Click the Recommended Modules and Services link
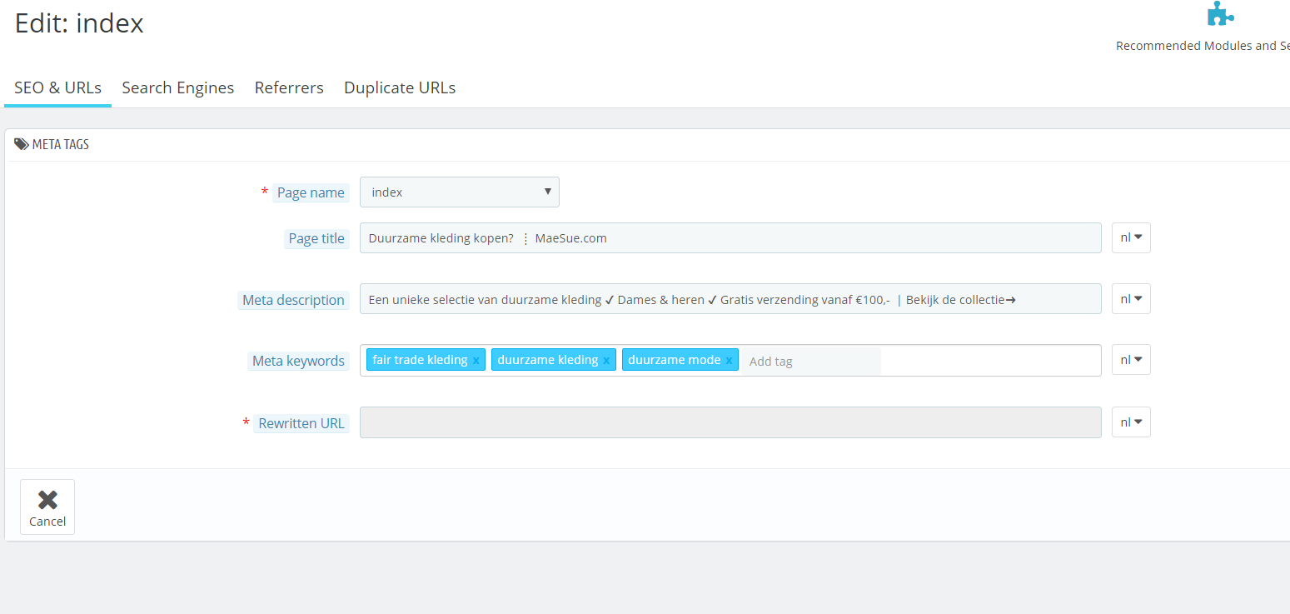Viewport: 1290px width, 614px height. (x=1202, y=46)
